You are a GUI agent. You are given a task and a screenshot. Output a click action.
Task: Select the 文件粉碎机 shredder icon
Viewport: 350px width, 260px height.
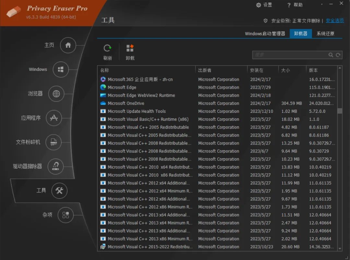[x=53, y=142]
